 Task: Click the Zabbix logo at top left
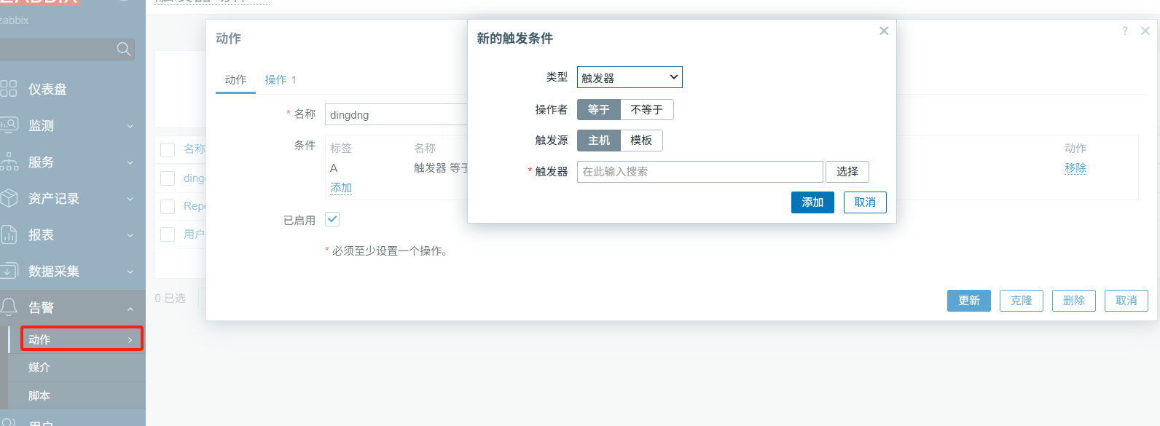[x=39, y=2]
